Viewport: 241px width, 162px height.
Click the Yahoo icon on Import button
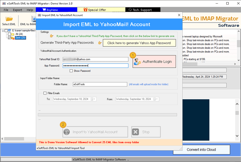tap(67, 132)
